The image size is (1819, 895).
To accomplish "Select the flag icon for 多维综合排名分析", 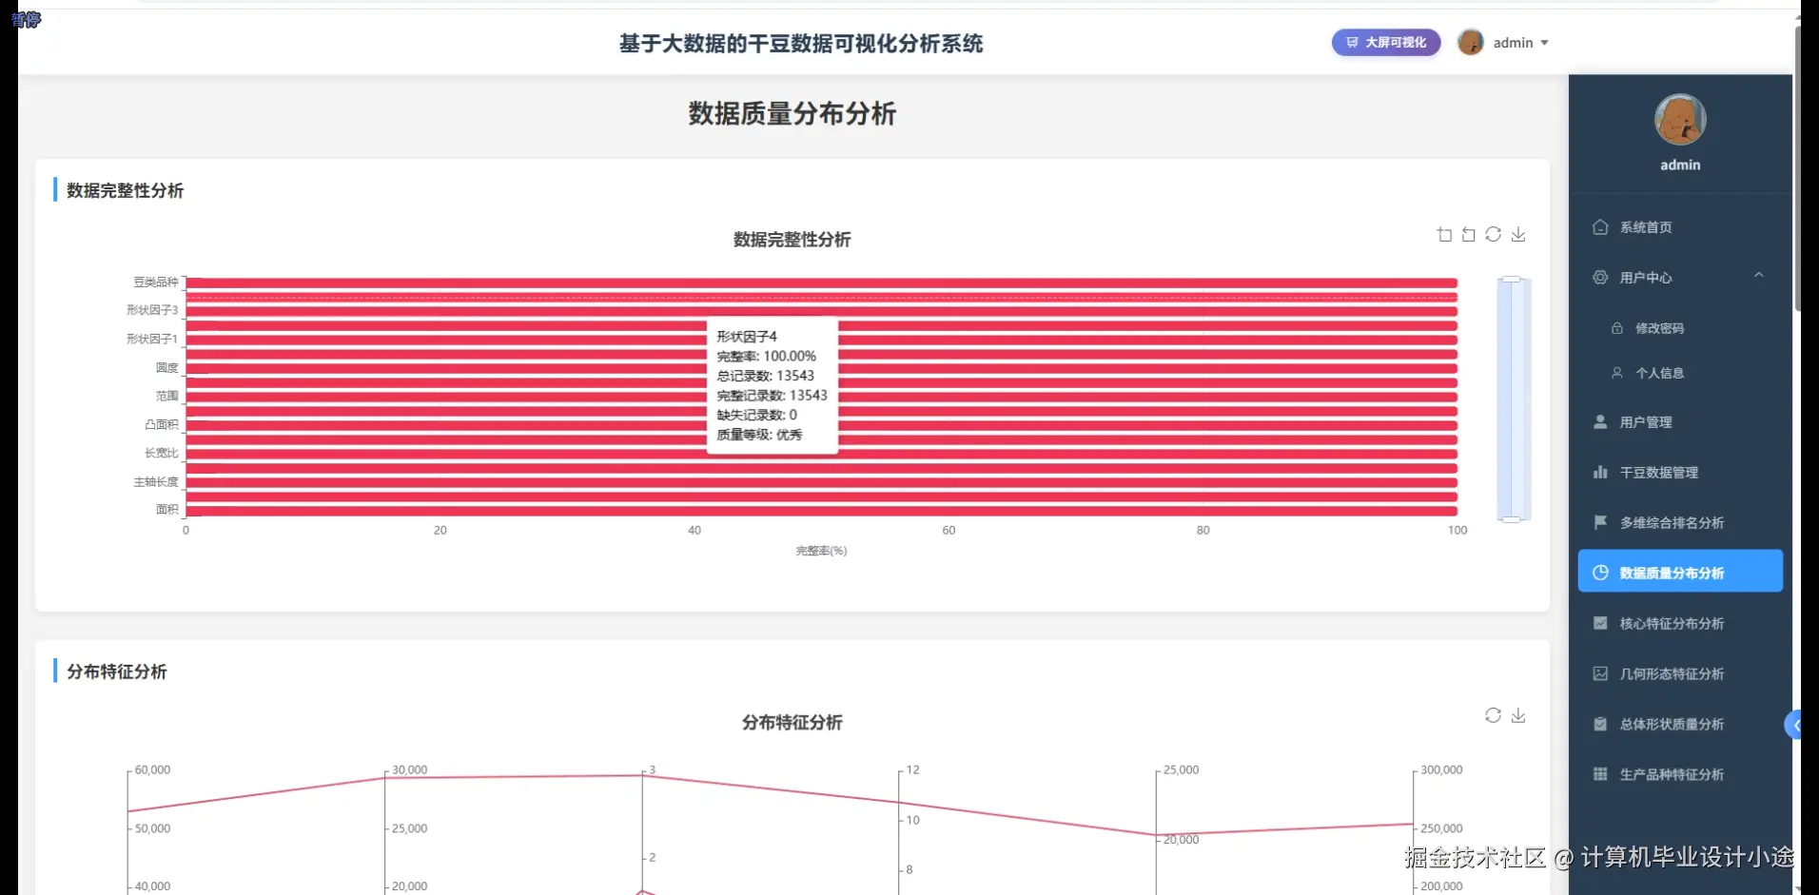I will coord(1601,522).
